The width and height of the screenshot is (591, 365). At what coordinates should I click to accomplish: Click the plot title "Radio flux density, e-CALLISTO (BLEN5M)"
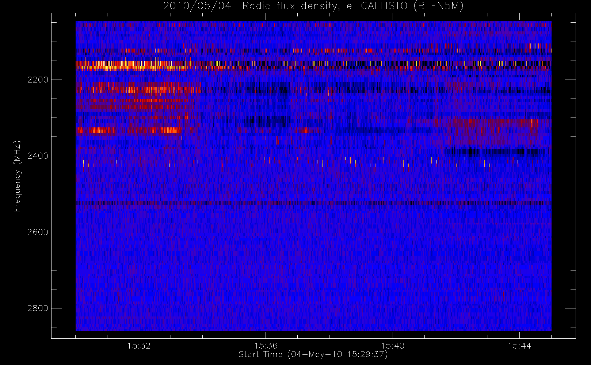[353, 6]
